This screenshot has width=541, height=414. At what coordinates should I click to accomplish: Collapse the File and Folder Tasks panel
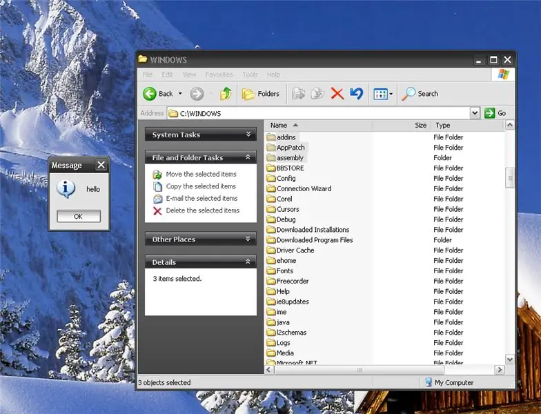click(x=200, y=157)
